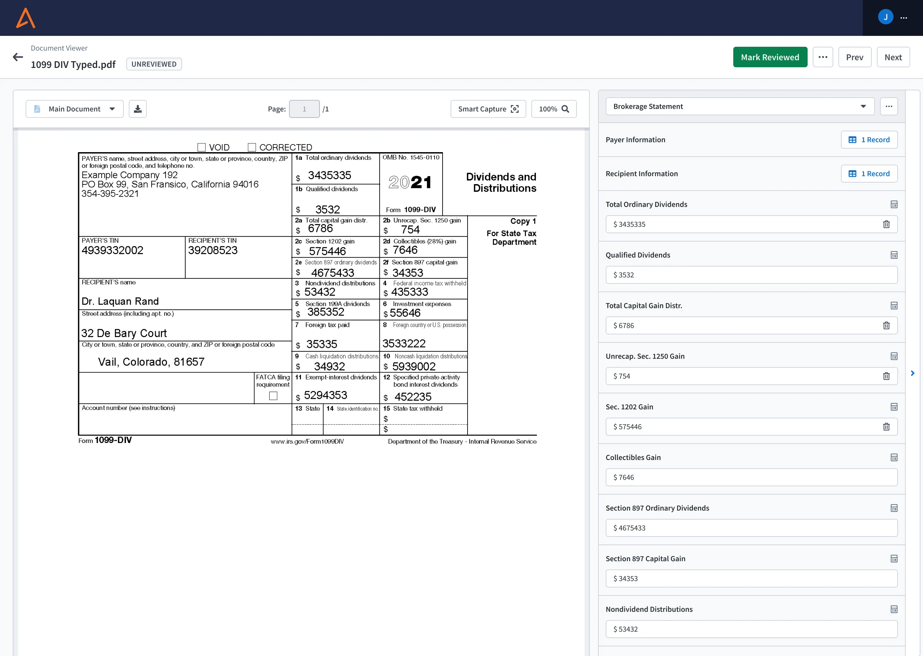Viewport: 923px width, 656px height.
Task: Open calculator icon for Section 897 Capital Gain
Action: pos(894,559)
